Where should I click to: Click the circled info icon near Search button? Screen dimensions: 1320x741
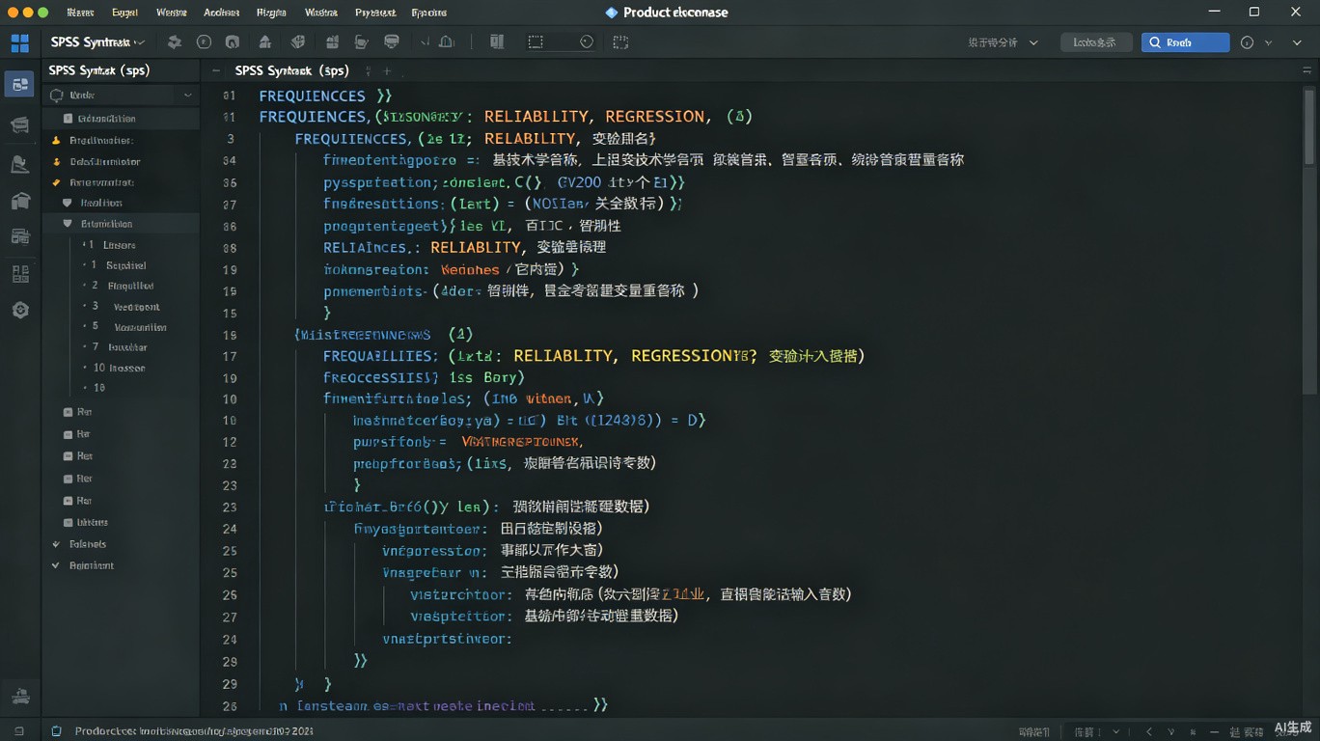(1247, 42)
